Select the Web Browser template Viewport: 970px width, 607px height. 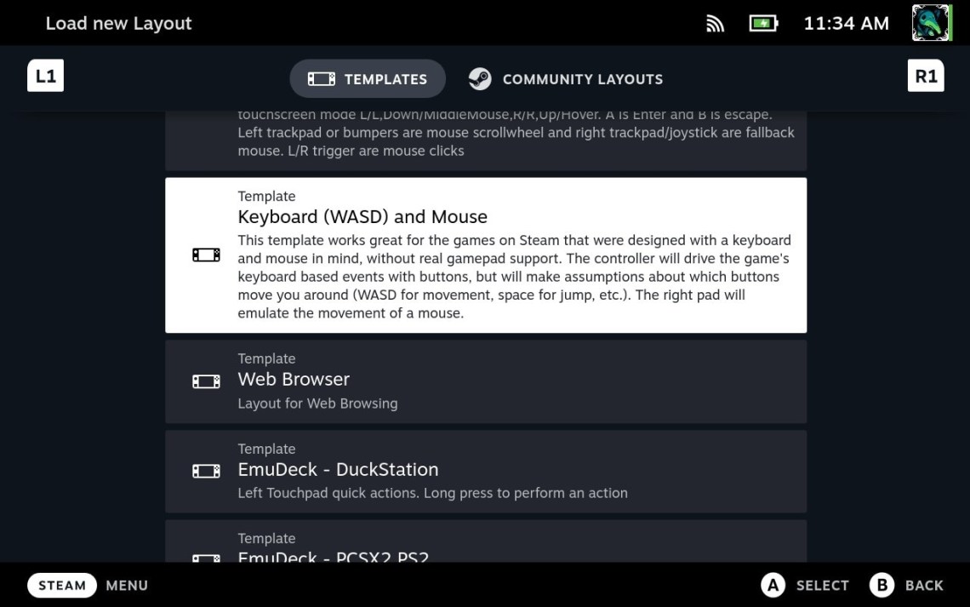[486, 381]
